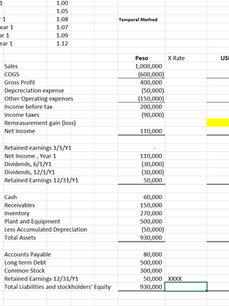
Task: Select the Gross Profit value 400,000
Action: click(141, 82)
